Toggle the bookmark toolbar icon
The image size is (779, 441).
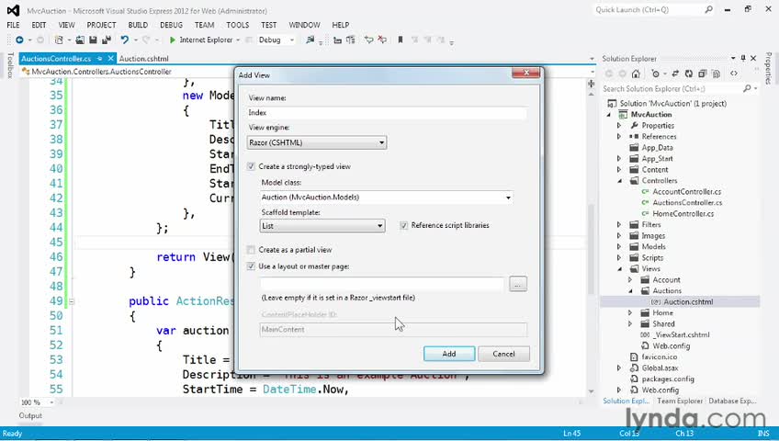coord(401,40)
